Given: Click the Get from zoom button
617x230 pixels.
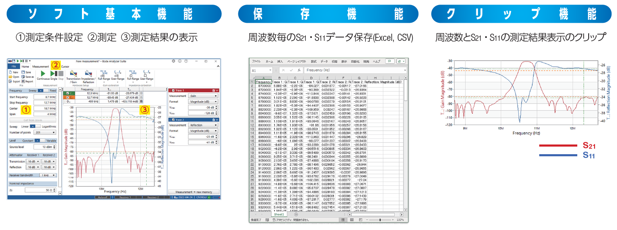Looking at the screenshot, I should (x=33, y=120).
